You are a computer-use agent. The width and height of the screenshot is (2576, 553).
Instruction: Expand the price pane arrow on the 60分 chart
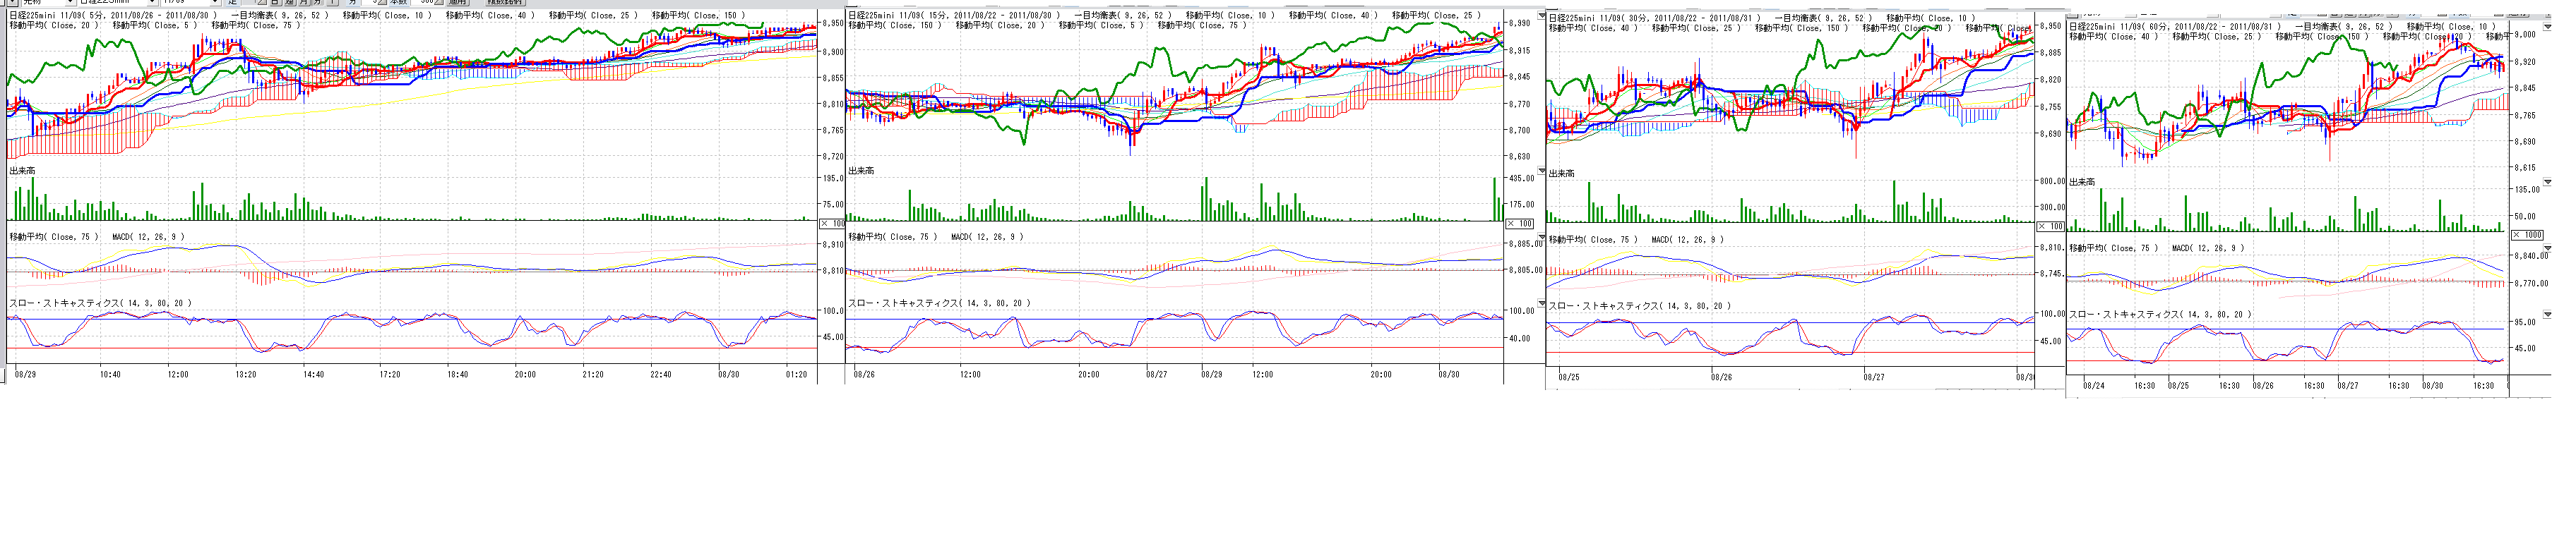tap(2547, 28)
